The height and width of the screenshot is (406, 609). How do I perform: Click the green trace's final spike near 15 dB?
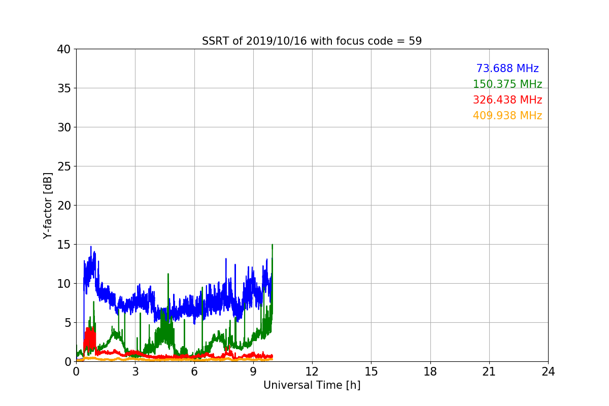pos(273,246)
